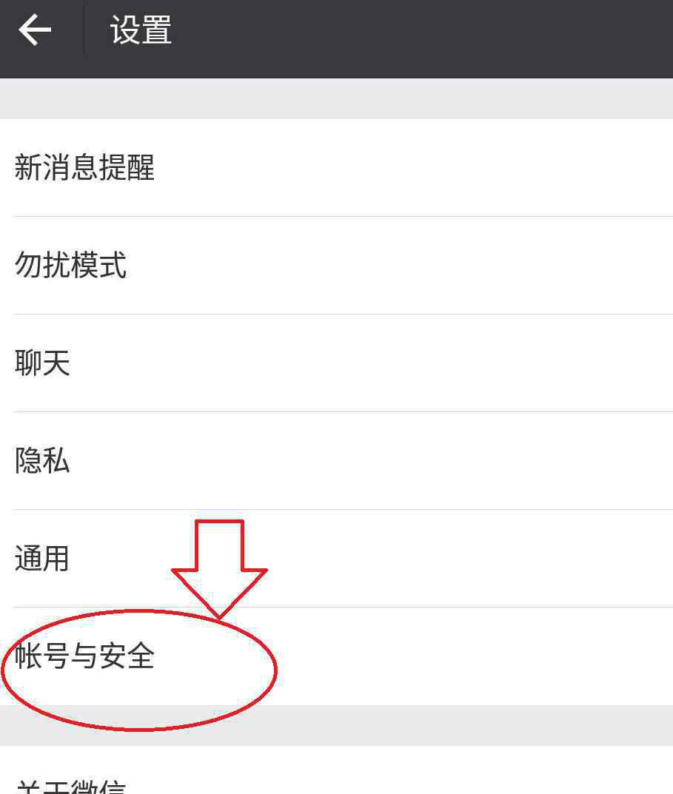Open 新消息提醒 settings

pos(336,168)
